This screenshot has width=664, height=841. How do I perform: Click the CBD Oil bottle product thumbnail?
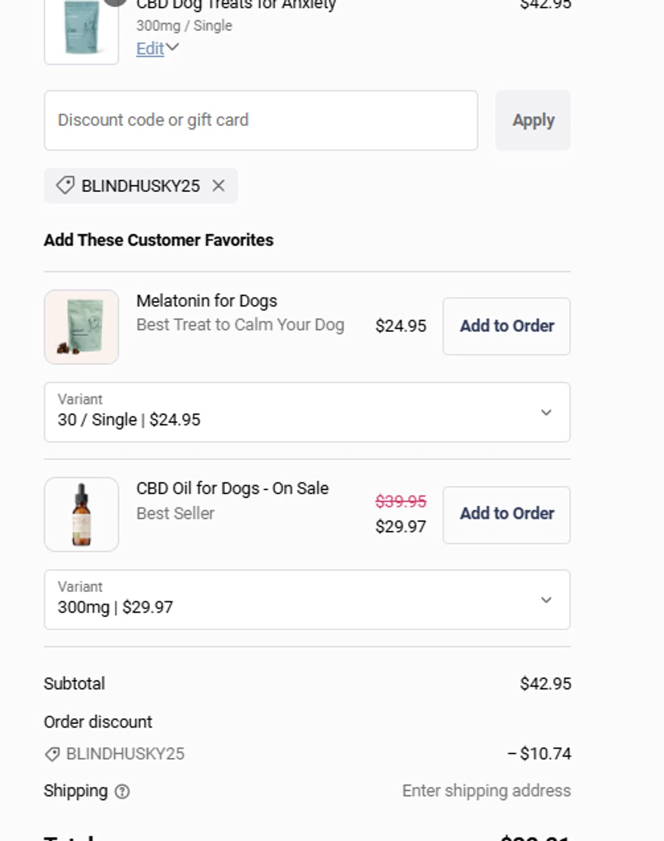click(81, 514)
